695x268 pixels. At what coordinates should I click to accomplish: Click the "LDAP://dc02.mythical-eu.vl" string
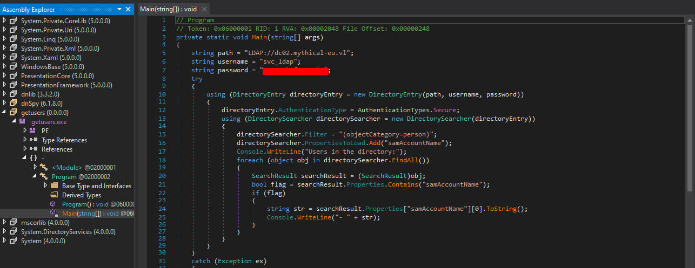click(297, 53)
